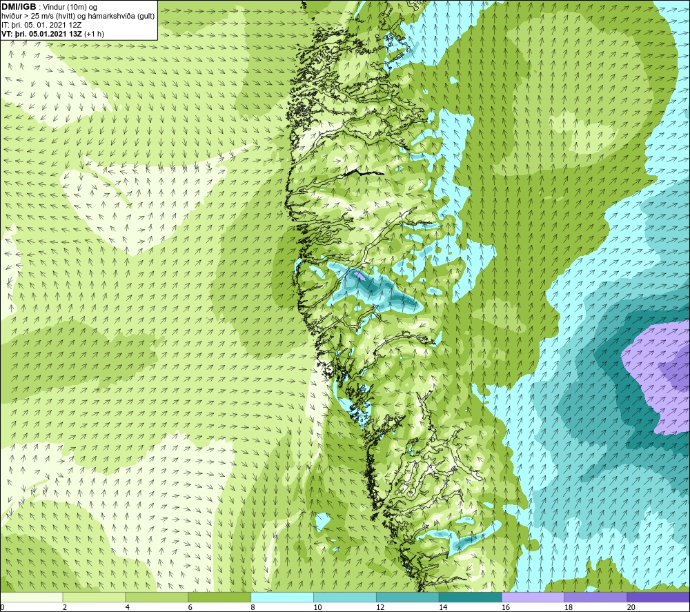Click the 4-6 m/s green swatch
The height and width of the screenshot is (612, 690).
click(157, 597)
